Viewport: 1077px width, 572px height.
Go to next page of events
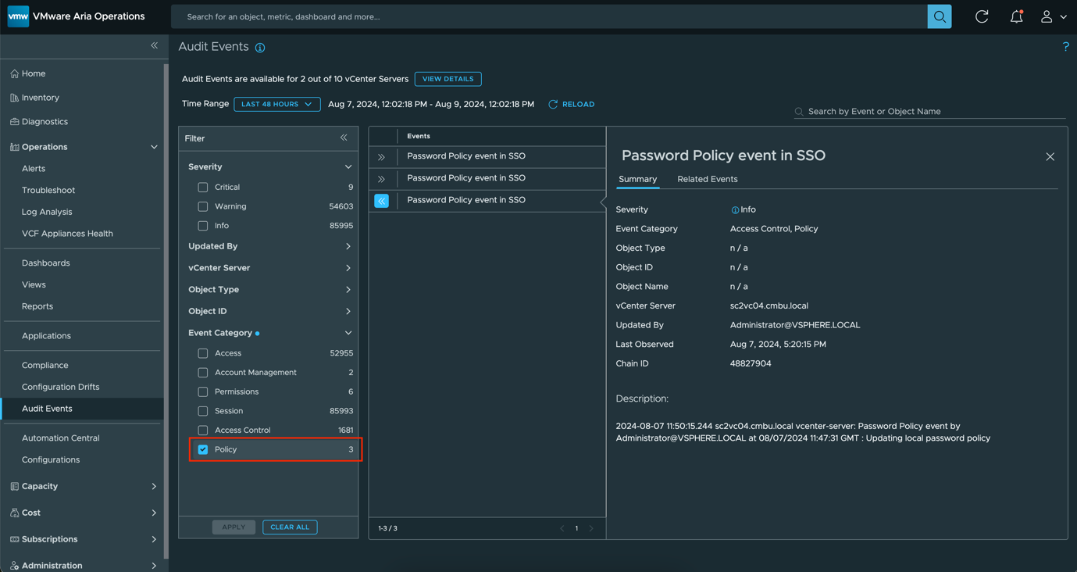click(x=591, y=528)
